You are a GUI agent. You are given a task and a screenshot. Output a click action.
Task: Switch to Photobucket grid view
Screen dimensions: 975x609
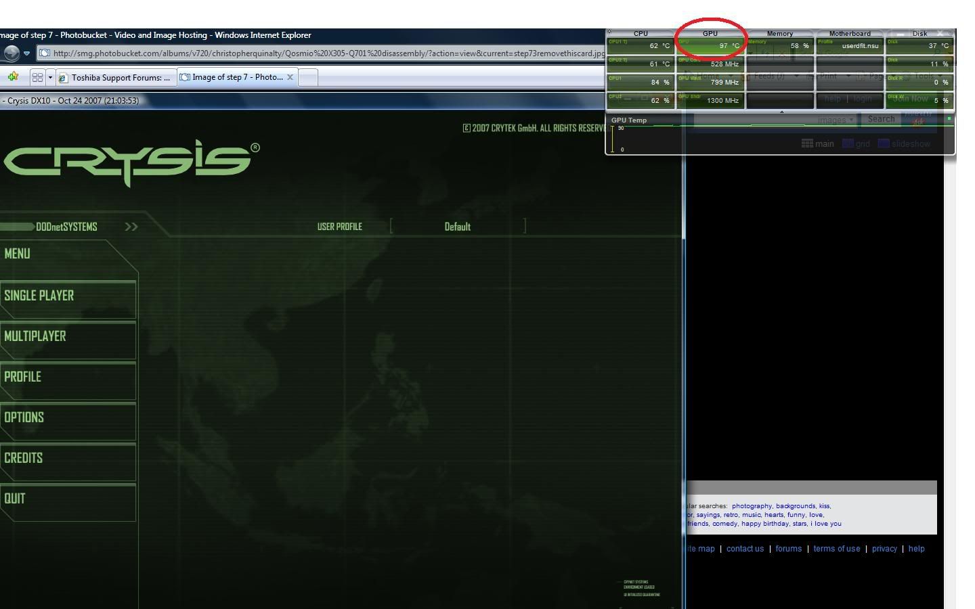point(857,143)
